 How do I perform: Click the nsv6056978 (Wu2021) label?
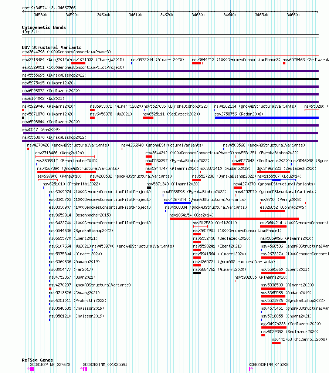(111, 114)
